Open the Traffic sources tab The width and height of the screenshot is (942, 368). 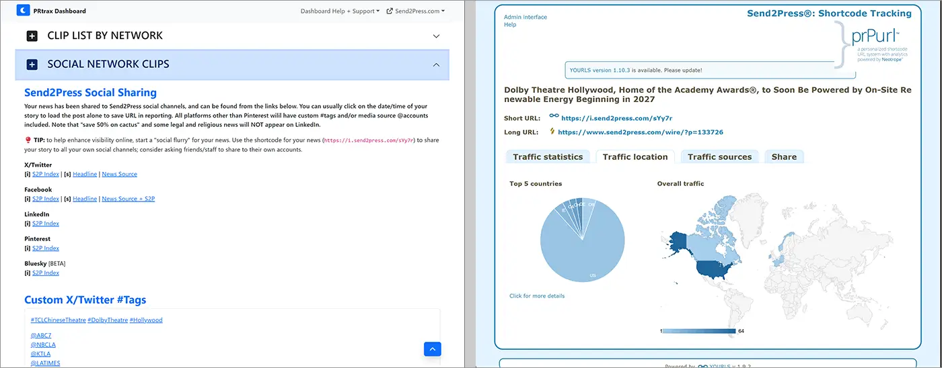pyautogui.click(x=719, y=156)
